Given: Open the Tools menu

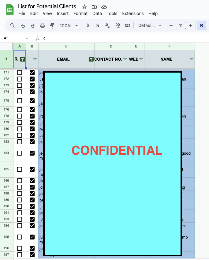Looking at the screenshot, I should tap(112, 13).
